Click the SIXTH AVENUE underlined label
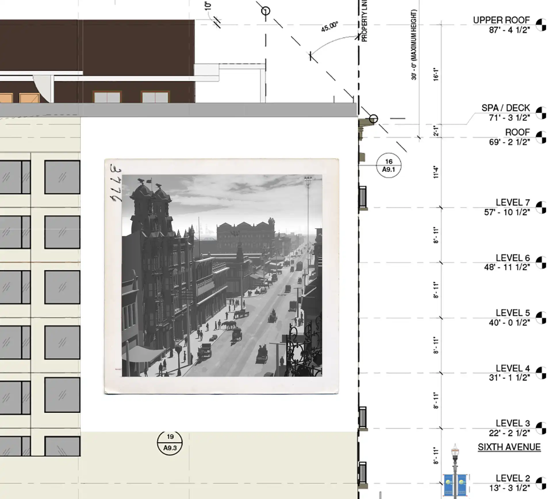 (x=509, y=447)
